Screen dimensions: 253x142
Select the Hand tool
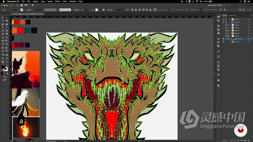3,62
